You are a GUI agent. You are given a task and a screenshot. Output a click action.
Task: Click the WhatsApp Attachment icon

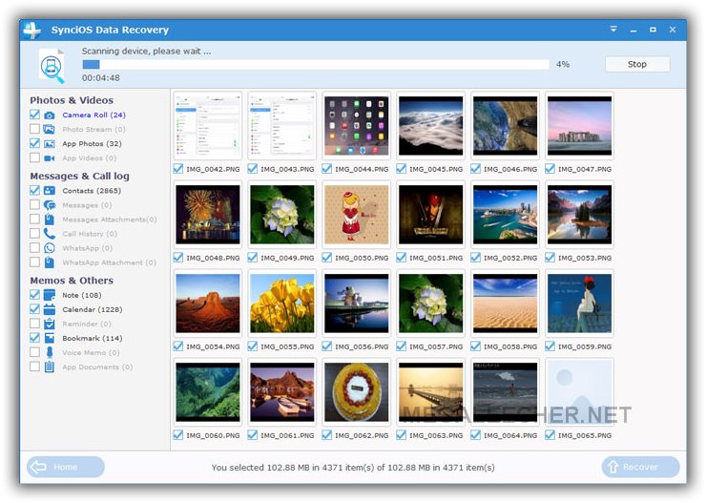coord(50,262)
